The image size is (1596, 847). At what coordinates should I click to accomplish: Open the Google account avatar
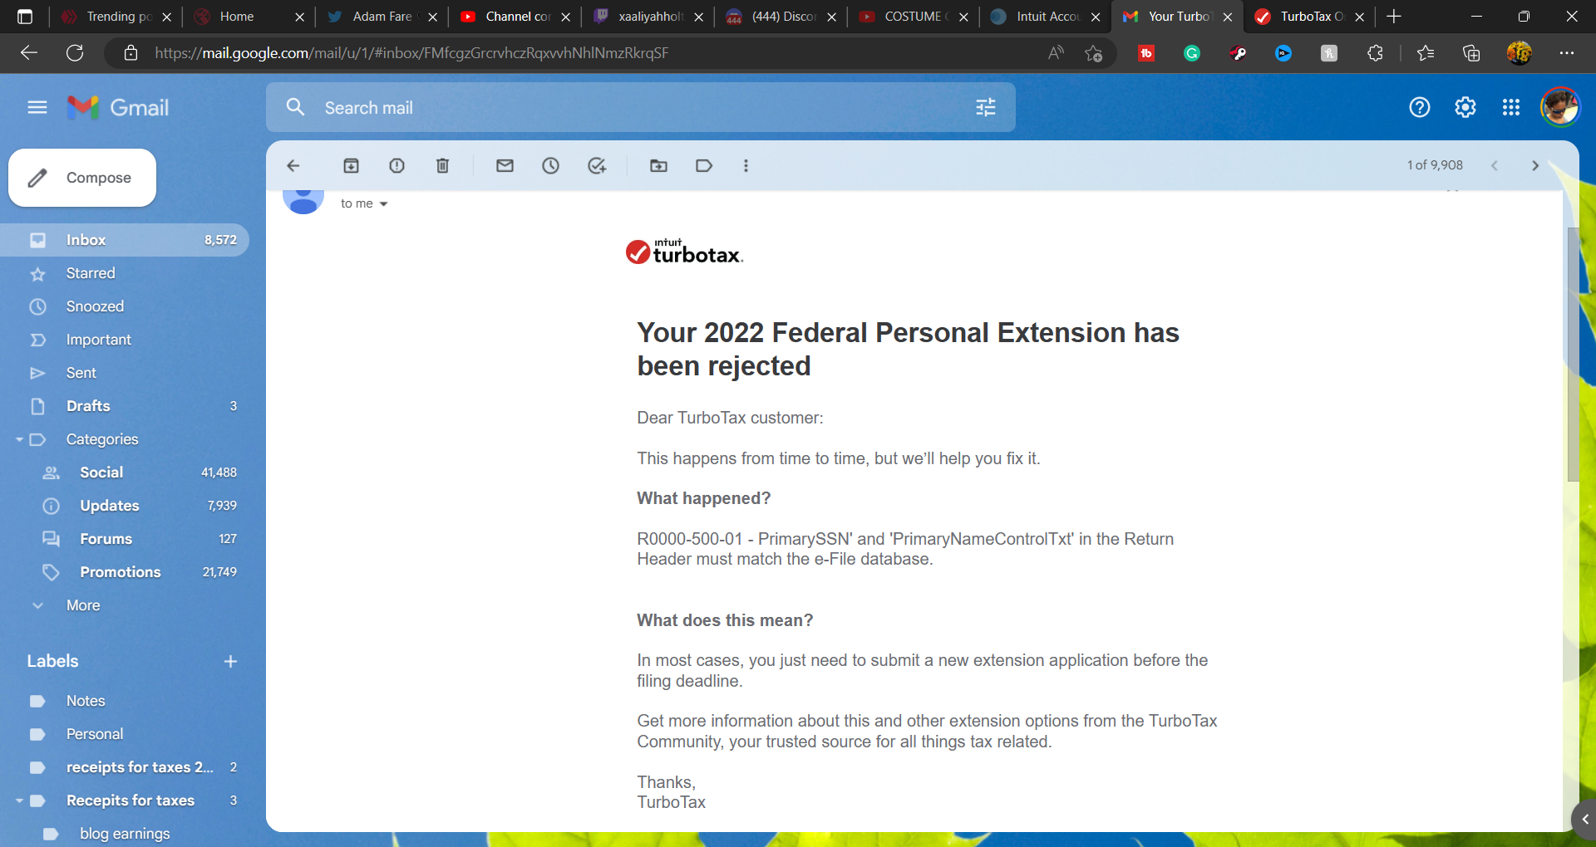(1560, 107)
